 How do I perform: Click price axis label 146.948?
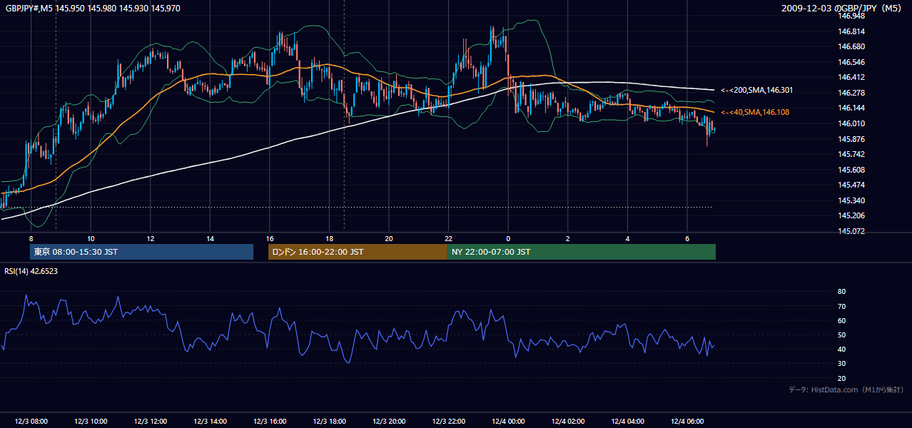(851, 16)
